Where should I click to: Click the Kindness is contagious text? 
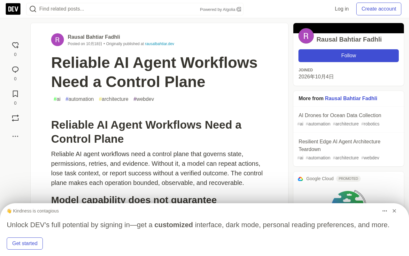36,211
